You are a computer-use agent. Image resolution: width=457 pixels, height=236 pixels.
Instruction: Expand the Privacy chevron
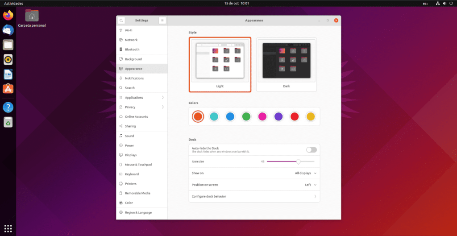(162, 107)
